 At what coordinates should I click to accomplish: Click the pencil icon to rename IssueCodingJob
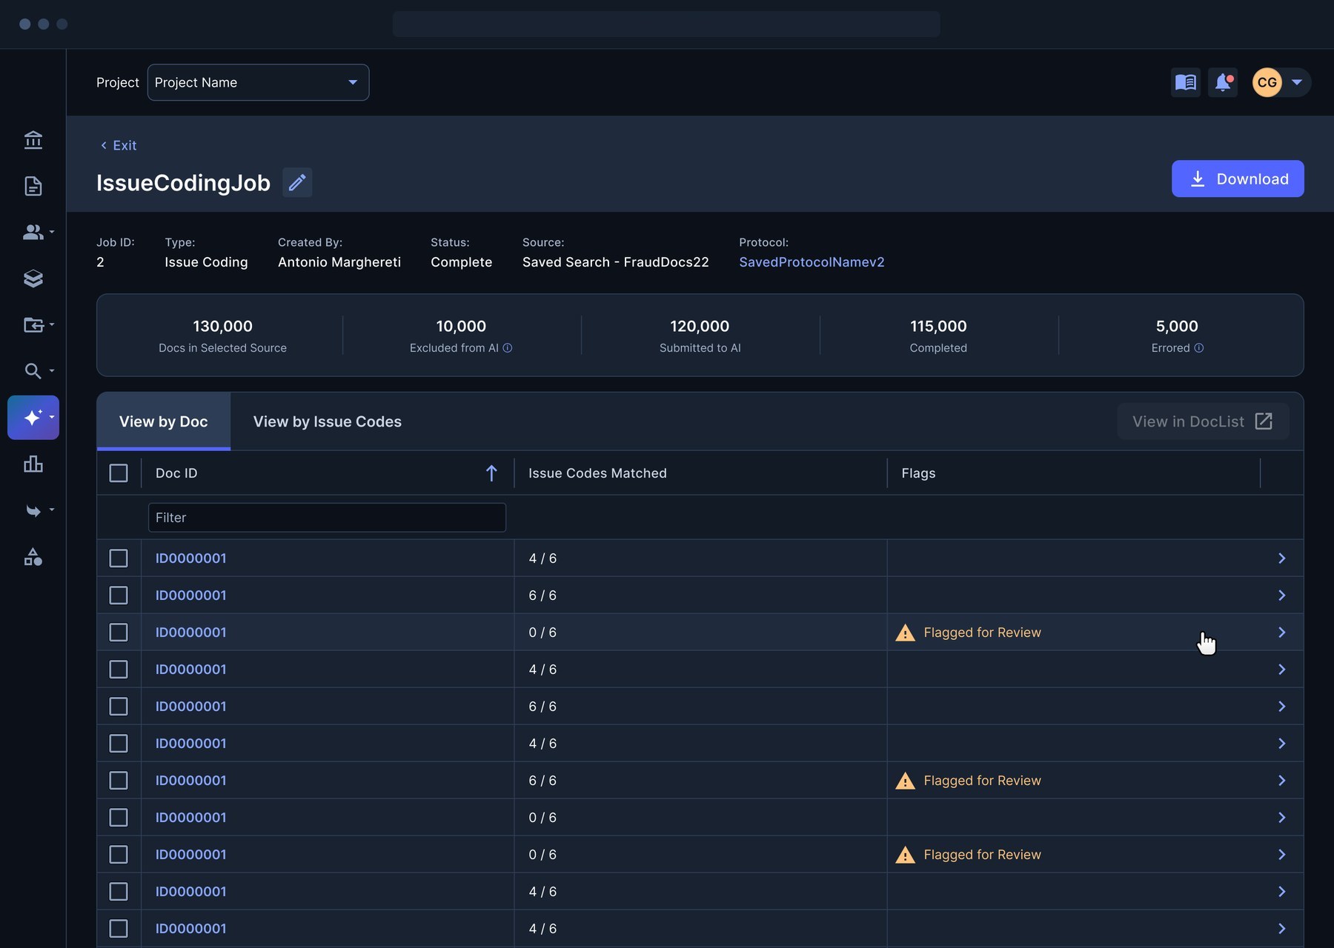point(297,182)
